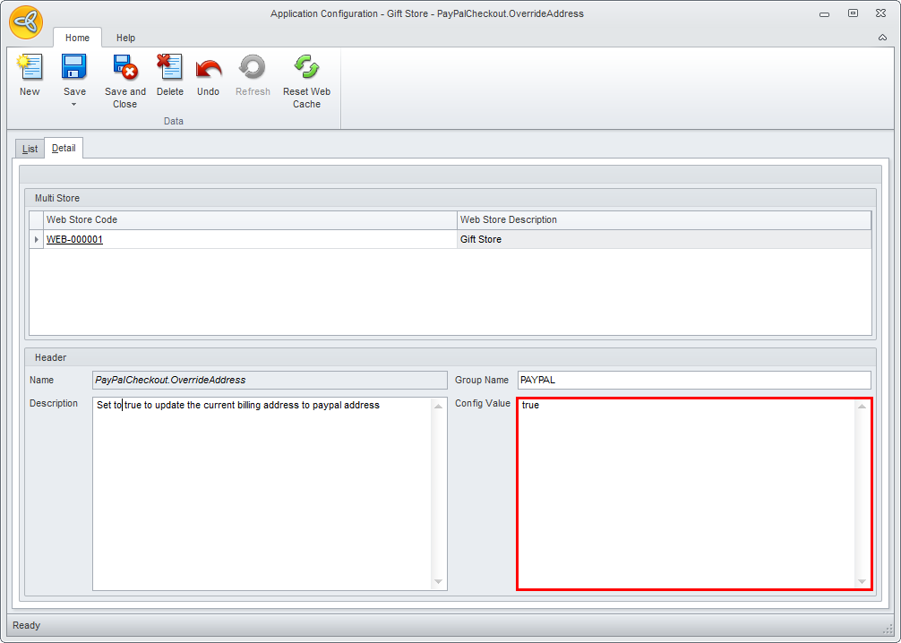Image resolution: width=901 pixels, height=643 pixels.
Task: Click in the Group Name field
Action: tap(693, 381)
